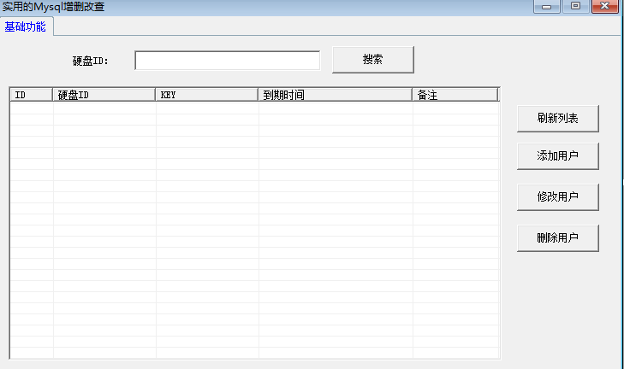Refresh the list with 刷新列表
Image resolution: width=624 pixels, height=369 pixels.
(557, 119)
